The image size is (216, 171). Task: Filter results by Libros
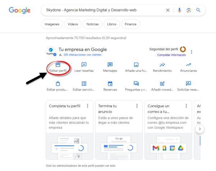[112, 24]
